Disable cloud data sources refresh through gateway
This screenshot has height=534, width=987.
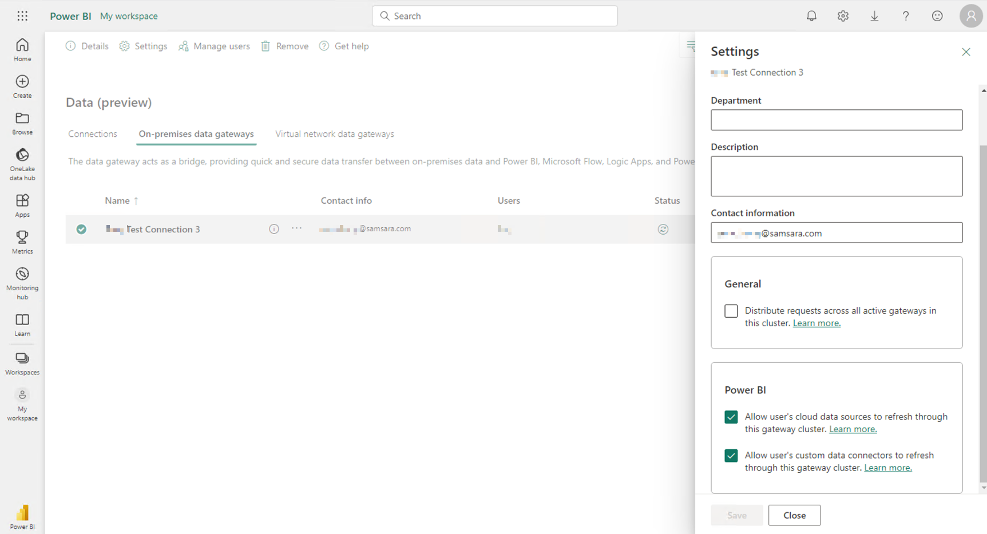(731, 417)
